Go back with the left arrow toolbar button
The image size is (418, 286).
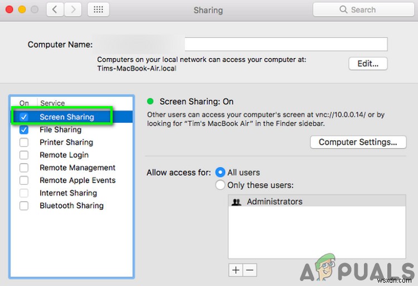point(55,9)
